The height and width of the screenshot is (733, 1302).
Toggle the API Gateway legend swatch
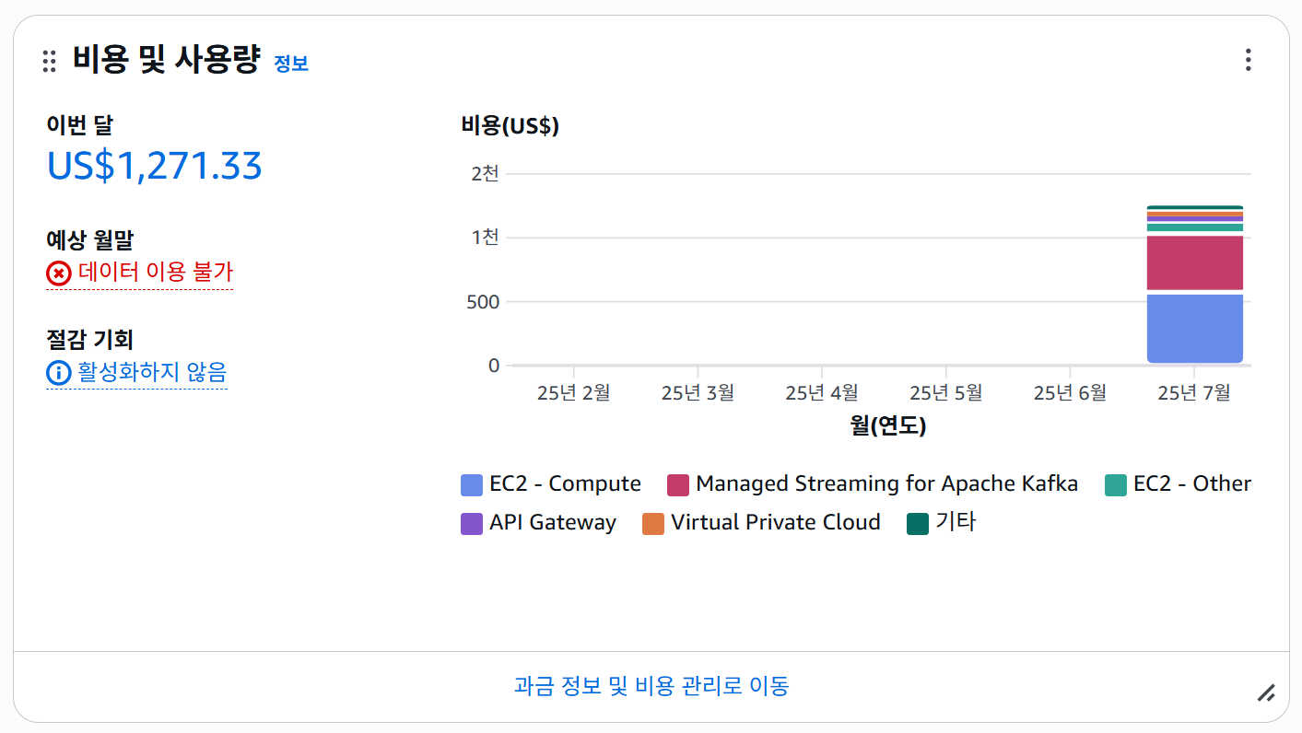point(472,524)
